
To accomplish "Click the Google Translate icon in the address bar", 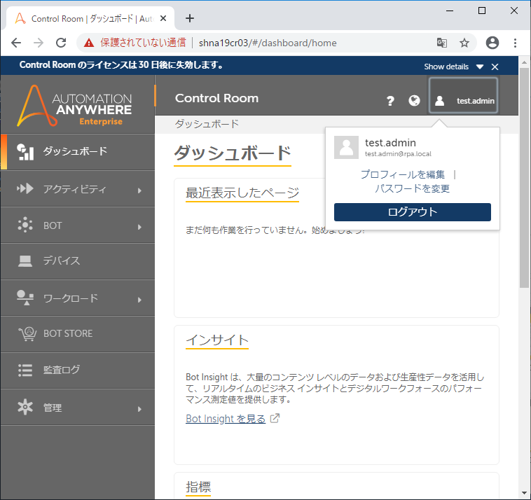I will [x=441, y=43].
